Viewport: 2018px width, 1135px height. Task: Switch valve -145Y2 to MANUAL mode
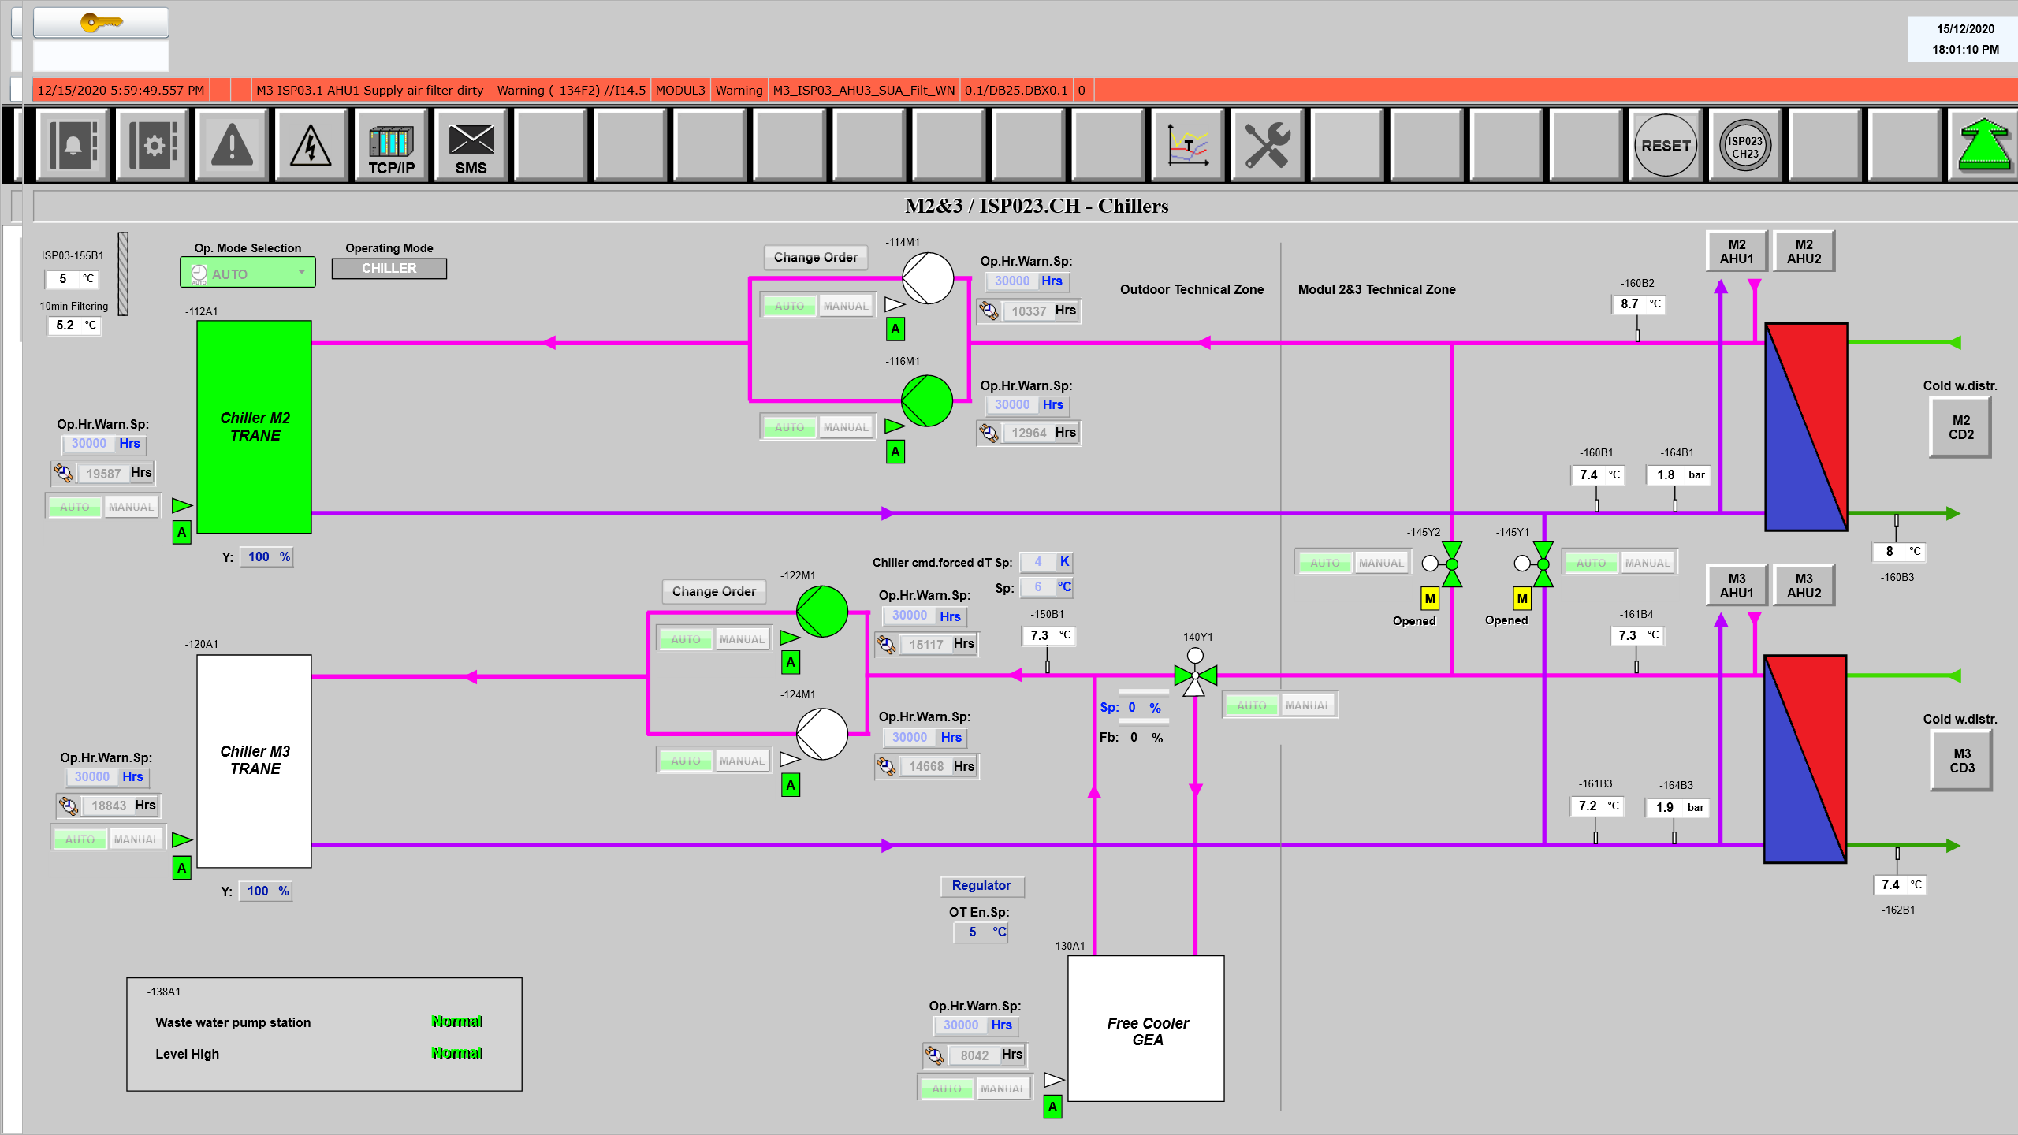(x=1381, y=563)
